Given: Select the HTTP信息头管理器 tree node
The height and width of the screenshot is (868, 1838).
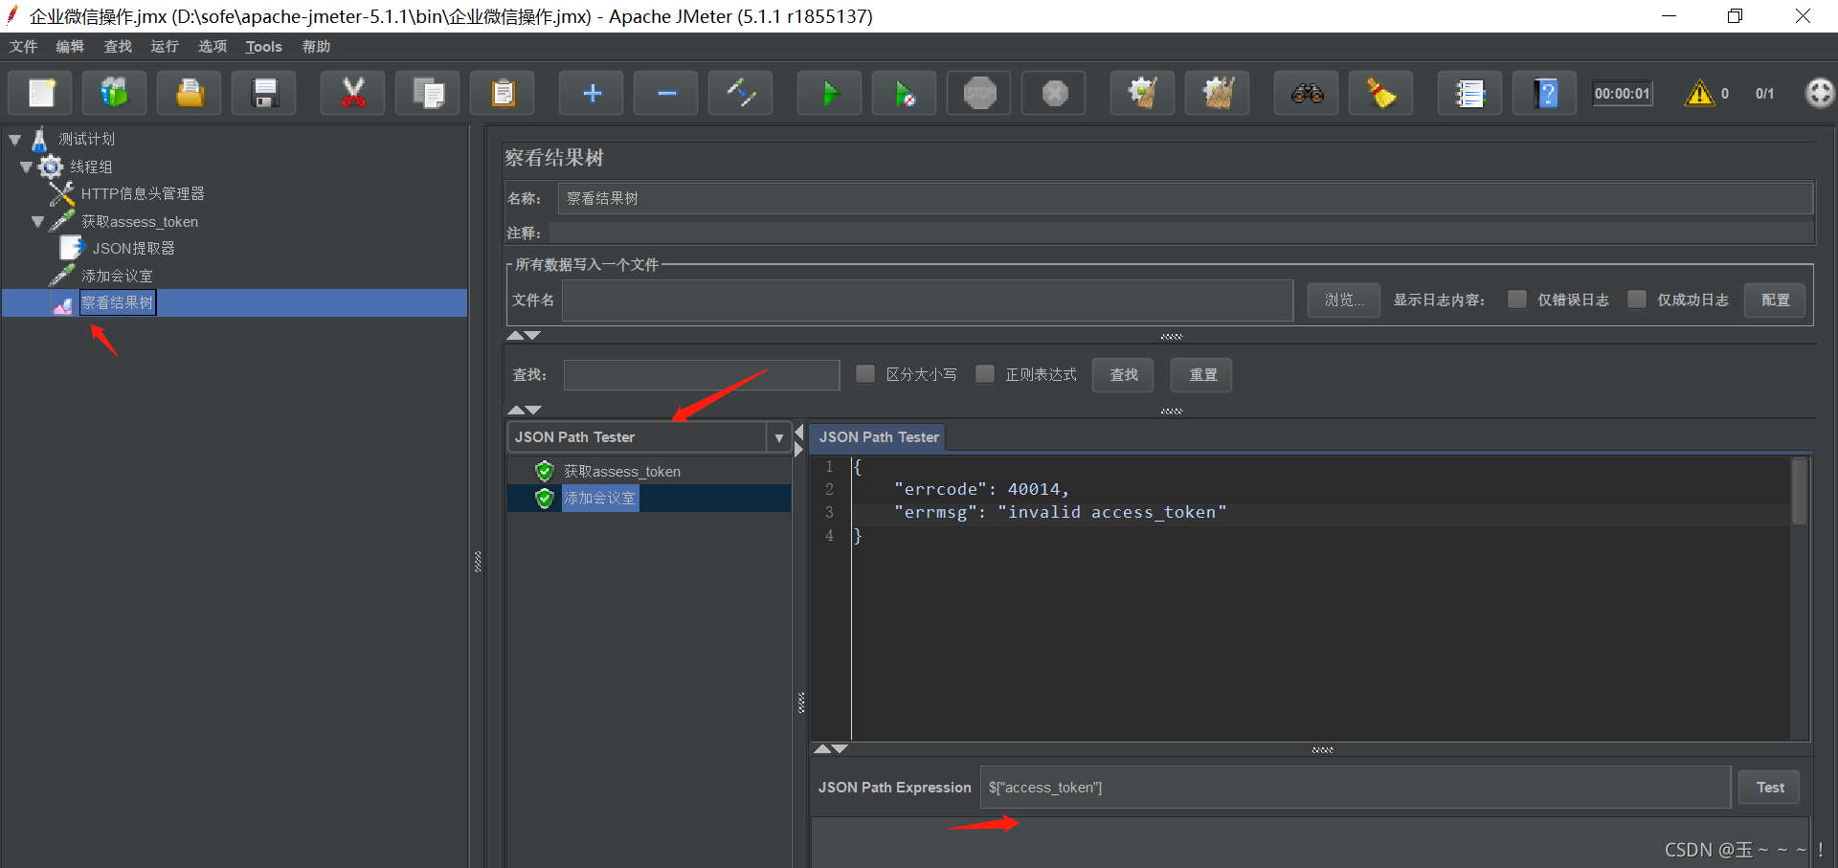Looking at the screenshot, I should (x=143, y=193).
